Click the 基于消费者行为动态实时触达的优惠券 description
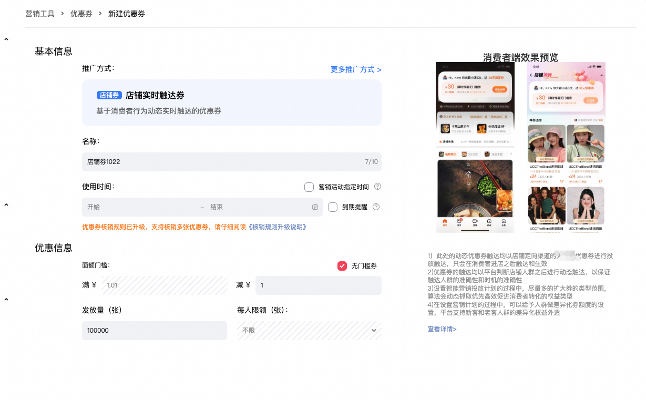The width and height of the screenshot is (646, 400). (x=159, y=111)
